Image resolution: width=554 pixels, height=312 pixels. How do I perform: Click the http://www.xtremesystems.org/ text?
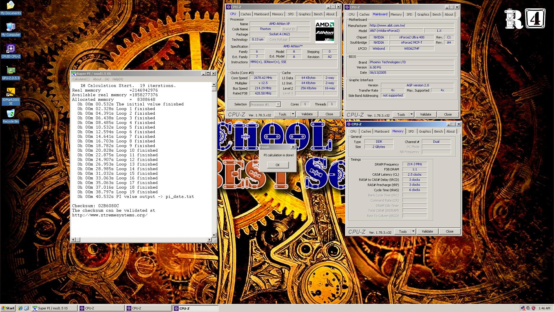(110, 215)
